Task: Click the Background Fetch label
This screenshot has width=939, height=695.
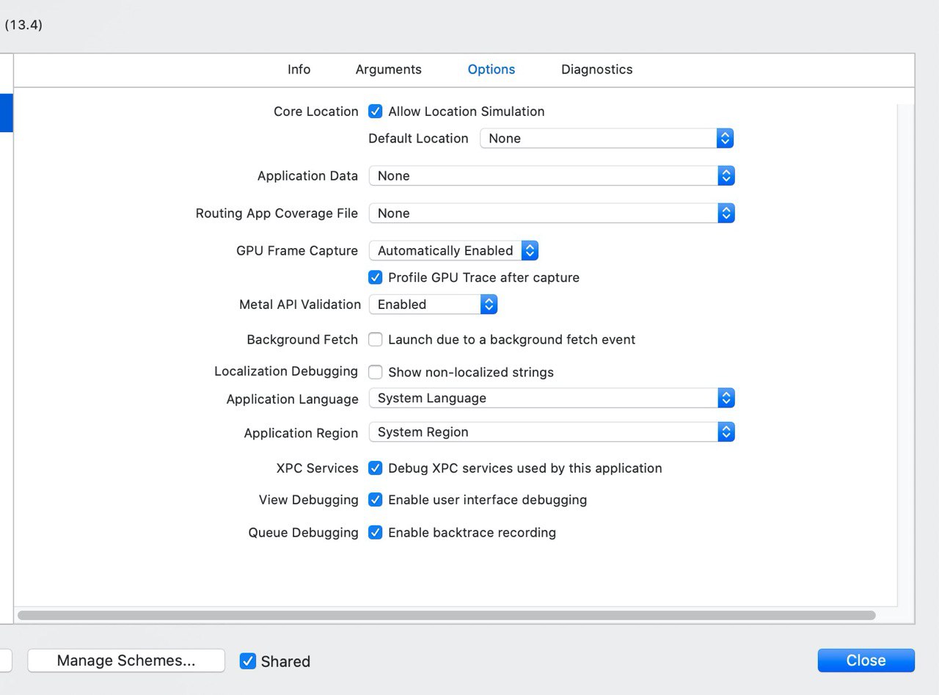Action: point(302,340)
